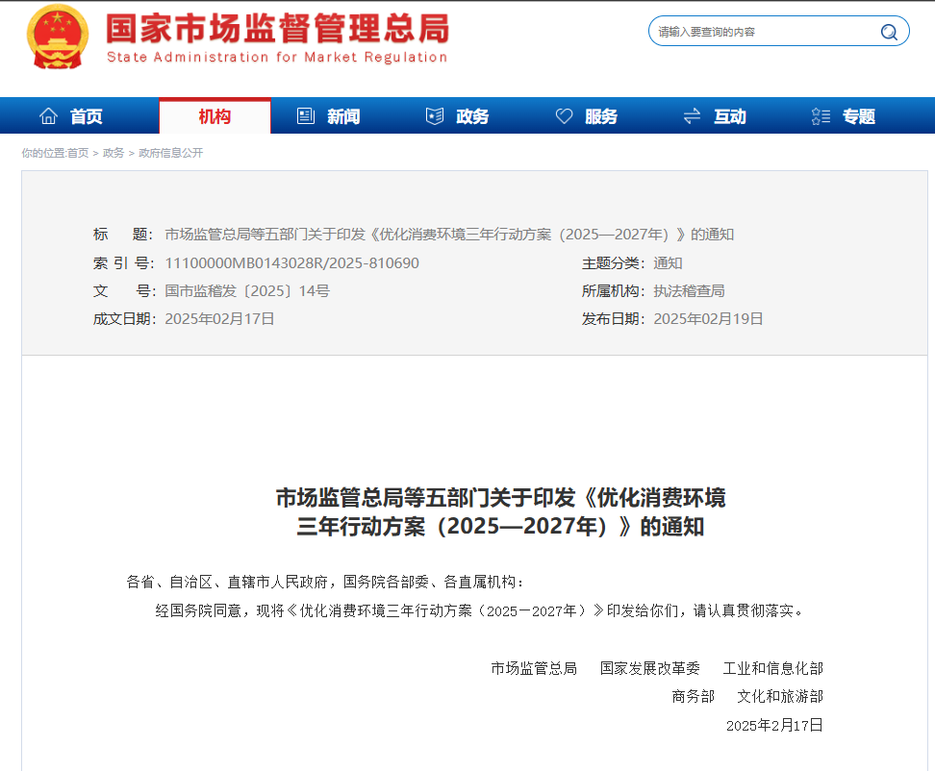Screen dimensions: 935x771
Task: Go to 政务 in breadcrumb
Action: 114,153
